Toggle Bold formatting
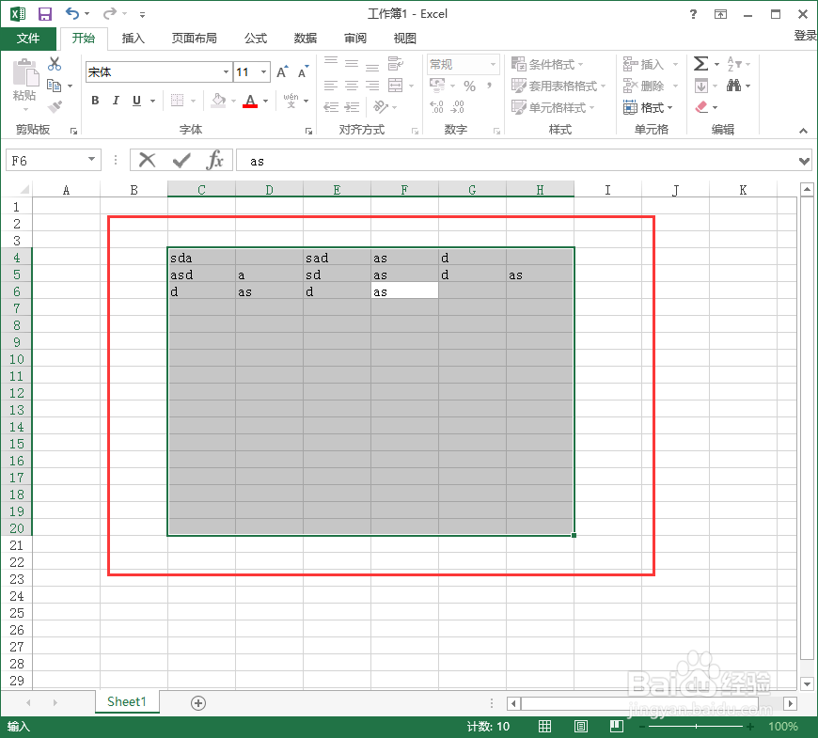 [95, 101]
